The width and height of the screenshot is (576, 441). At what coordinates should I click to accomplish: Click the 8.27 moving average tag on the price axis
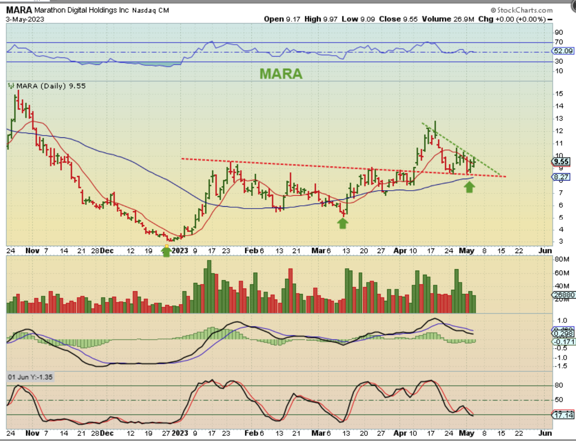pyautogui.click(x=561, y=177)
